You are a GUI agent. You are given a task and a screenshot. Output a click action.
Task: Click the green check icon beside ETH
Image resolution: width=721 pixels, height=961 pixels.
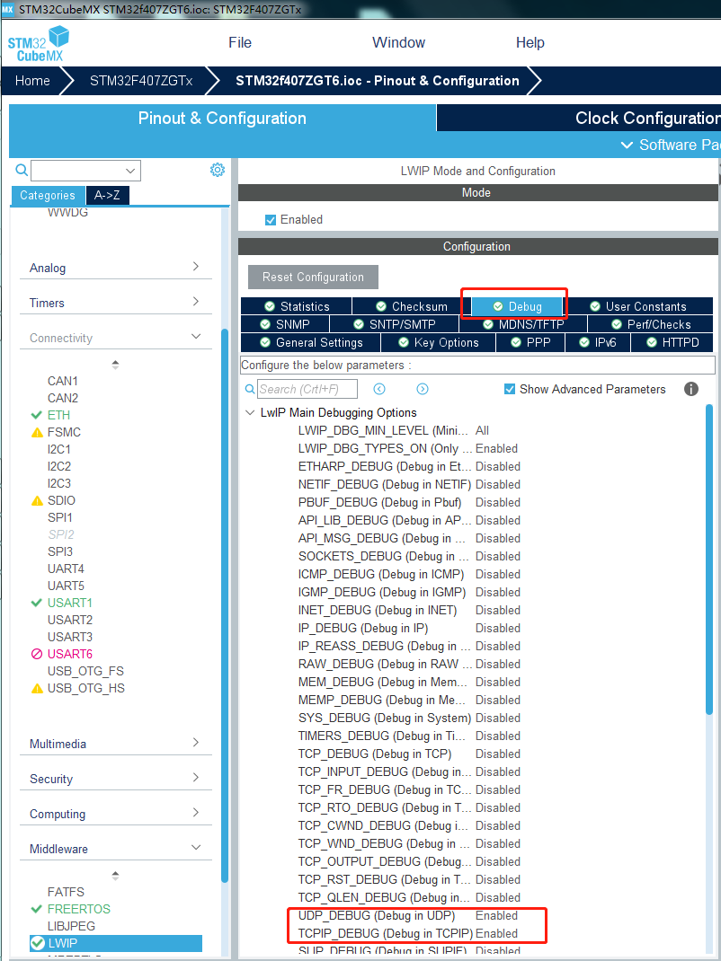click(36, 415)
